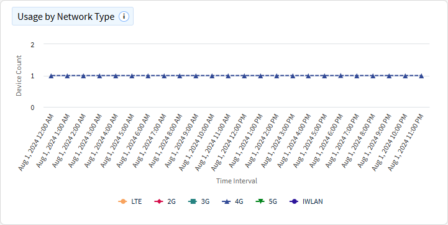This screenshot has height=225, width=448.
Task: Click the Device Count axis label
Action: pyautogui.click(x=19, y=76)
